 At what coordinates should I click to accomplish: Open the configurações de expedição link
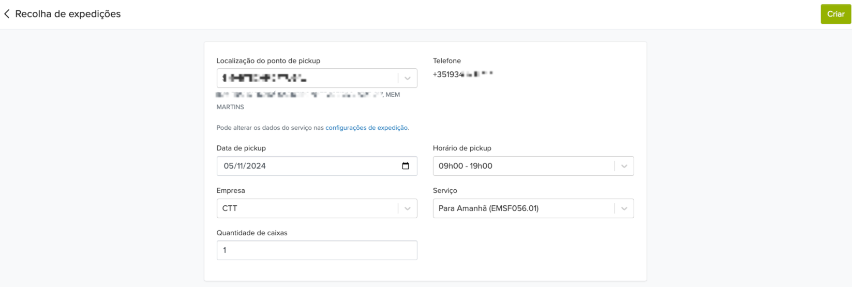point(366,128)
